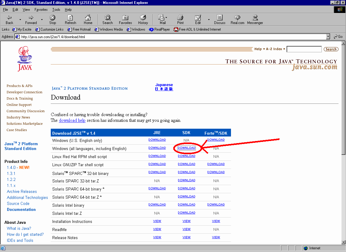Open the Japanese version link
346x252 pixels.
point(164,87)
